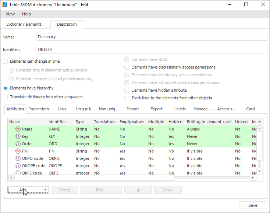270x213 pixels.
Task: Enable Elements can change in time
Action: click(x=6, y=62)
